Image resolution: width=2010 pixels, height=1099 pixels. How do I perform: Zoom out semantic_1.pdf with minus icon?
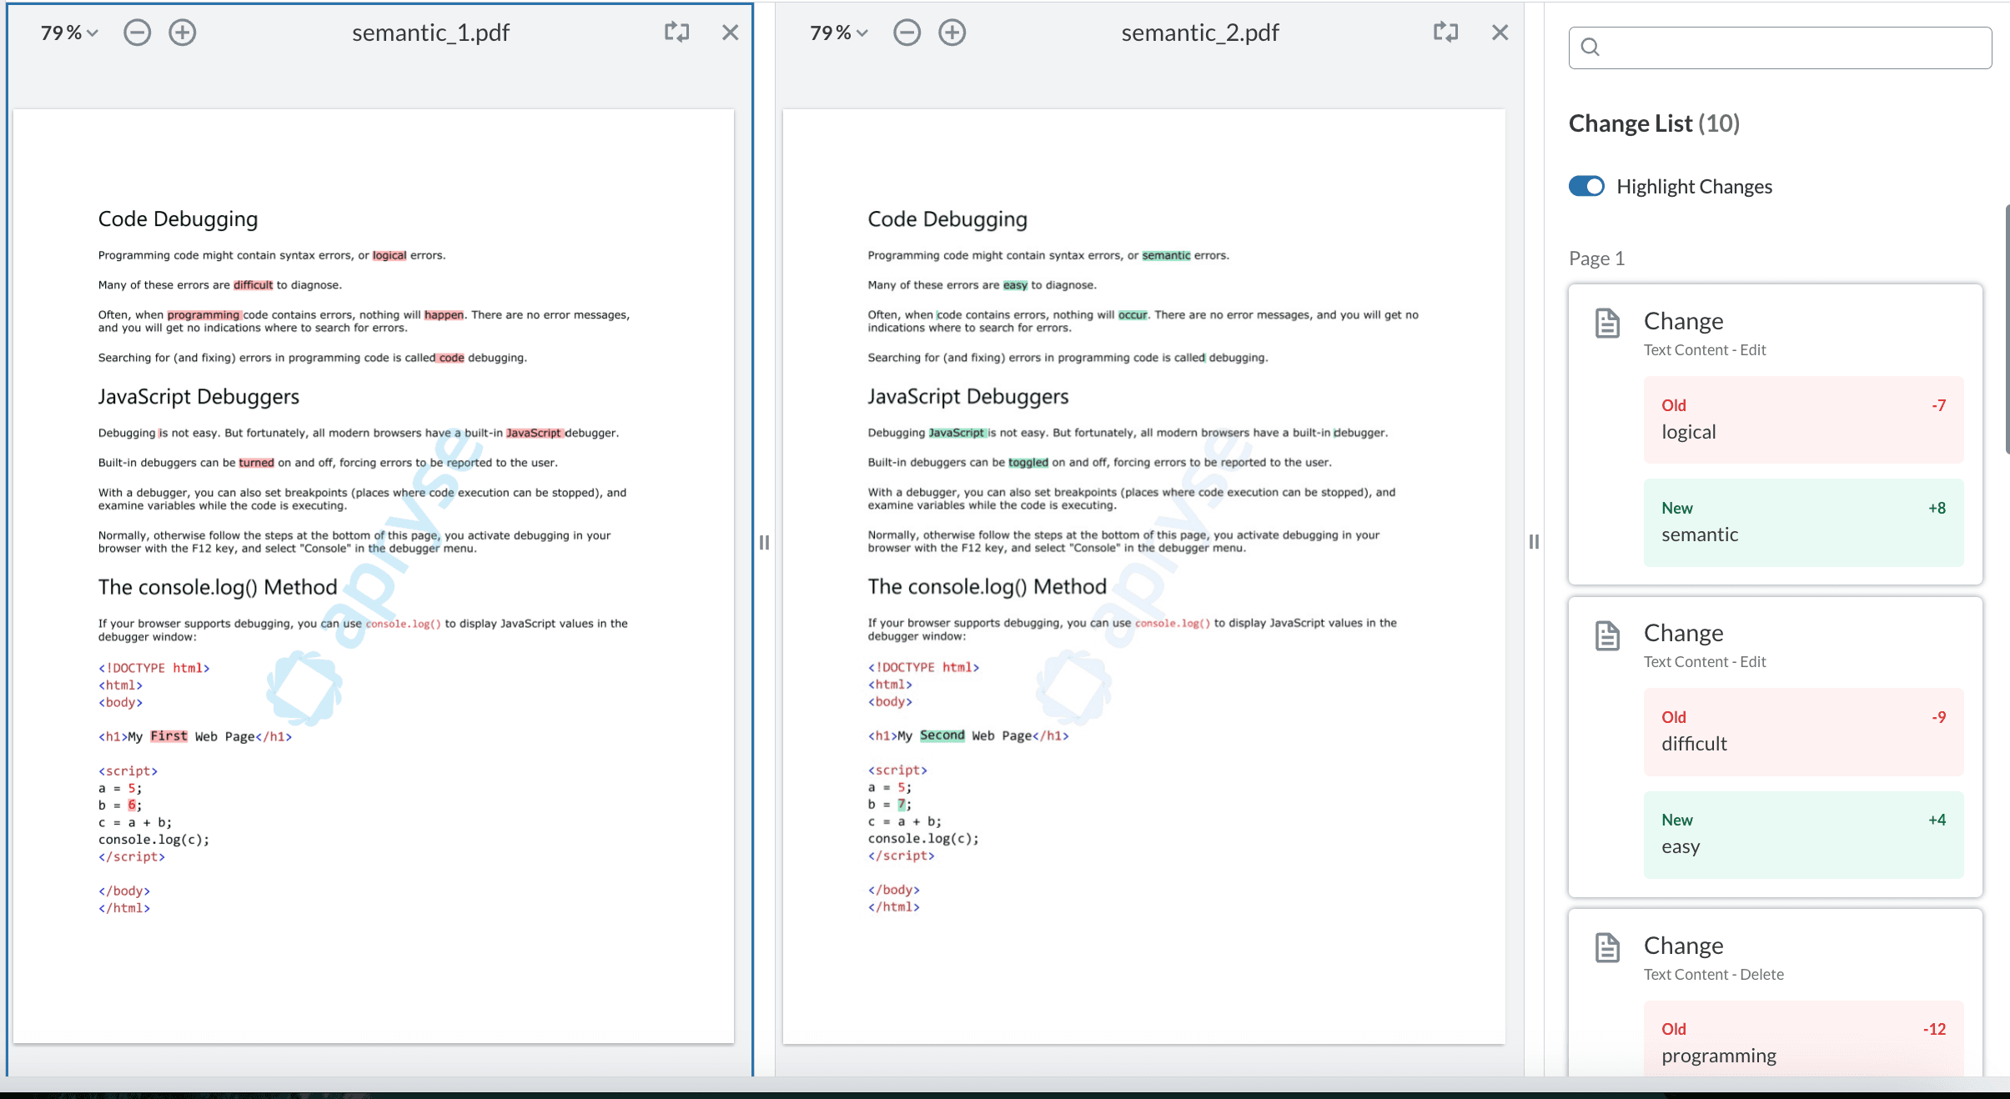138,33
